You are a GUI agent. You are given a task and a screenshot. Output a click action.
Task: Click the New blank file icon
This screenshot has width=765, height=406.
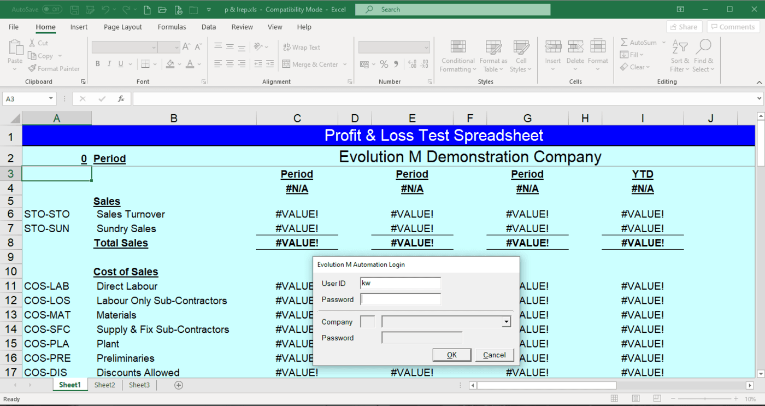point(147,10)
